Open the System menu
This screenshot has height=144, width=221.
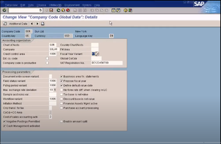pos(87,5)
